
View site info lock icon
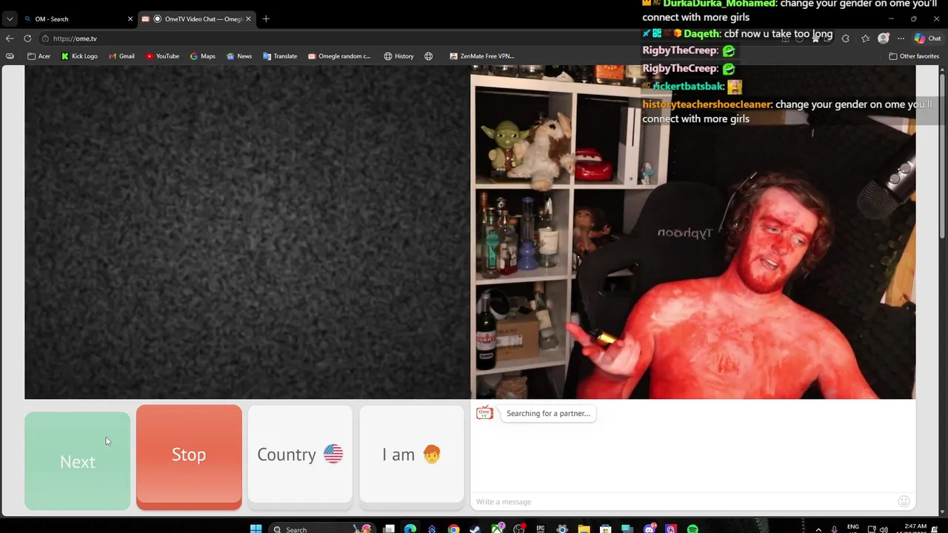tap(45, 38)
